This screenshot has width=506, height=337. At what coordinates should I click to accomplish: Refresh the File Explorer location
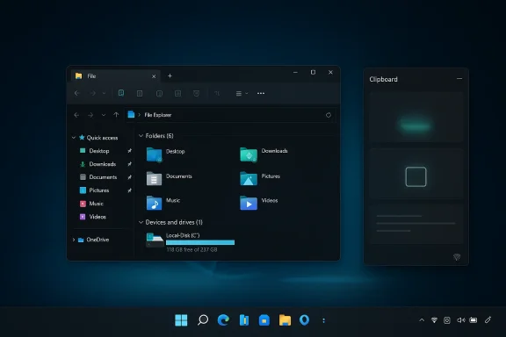329,115
